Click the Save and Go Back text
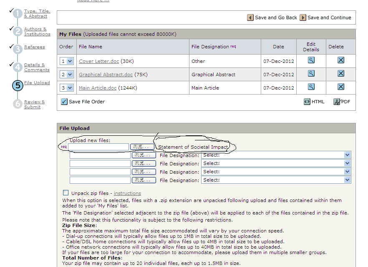The height and width of the screenshot is (267, 368). pos(276,17)
